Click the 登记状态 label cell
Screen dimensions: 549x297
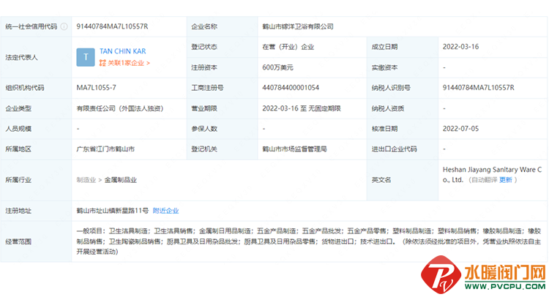click(223, 47)
